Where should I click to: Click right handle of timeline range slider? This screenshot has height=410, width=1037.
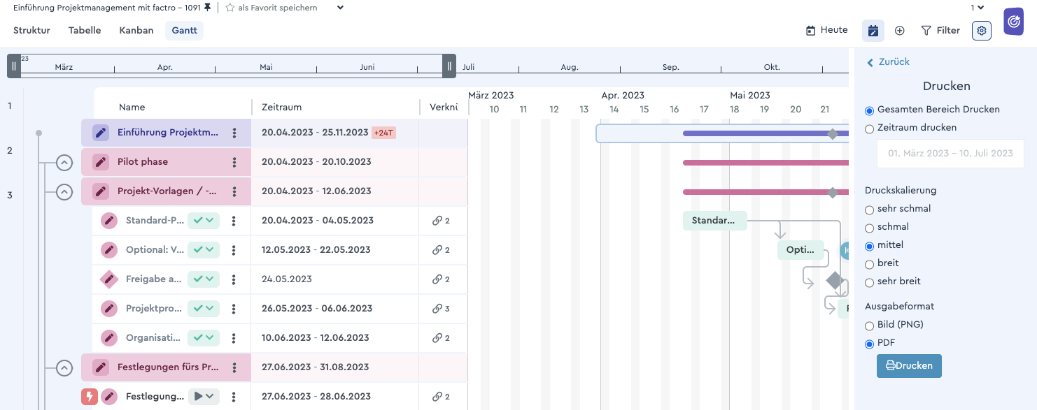pos(449,66)
